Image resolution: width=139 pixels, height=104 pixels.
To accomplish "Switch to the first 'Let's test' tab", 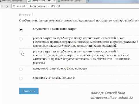I will [13, 1].
